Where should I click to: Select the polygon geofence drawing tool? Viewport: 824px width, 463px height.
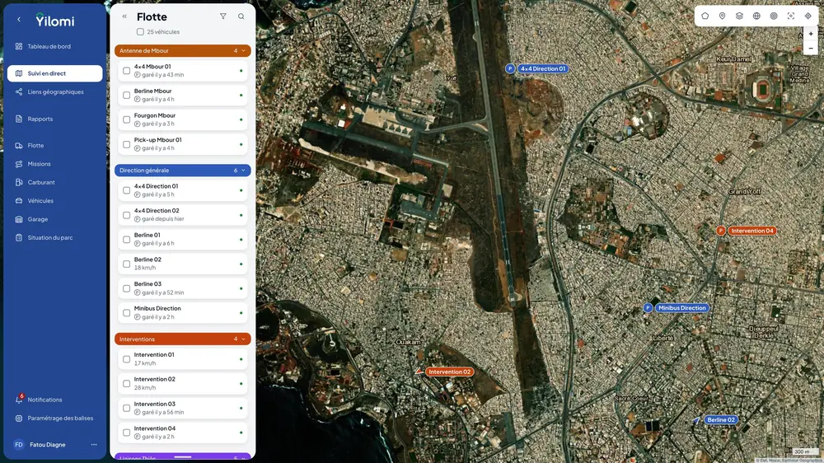705,16
